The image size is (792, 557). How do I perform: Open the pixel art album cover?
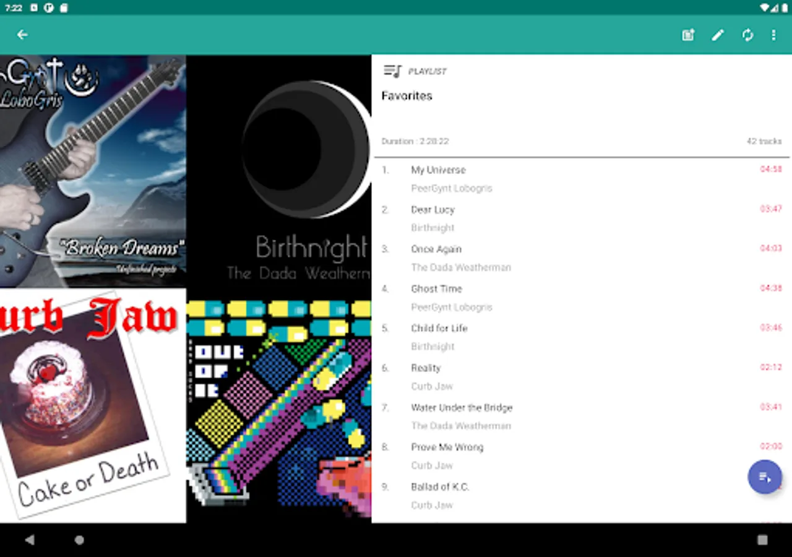pos(279,406)
